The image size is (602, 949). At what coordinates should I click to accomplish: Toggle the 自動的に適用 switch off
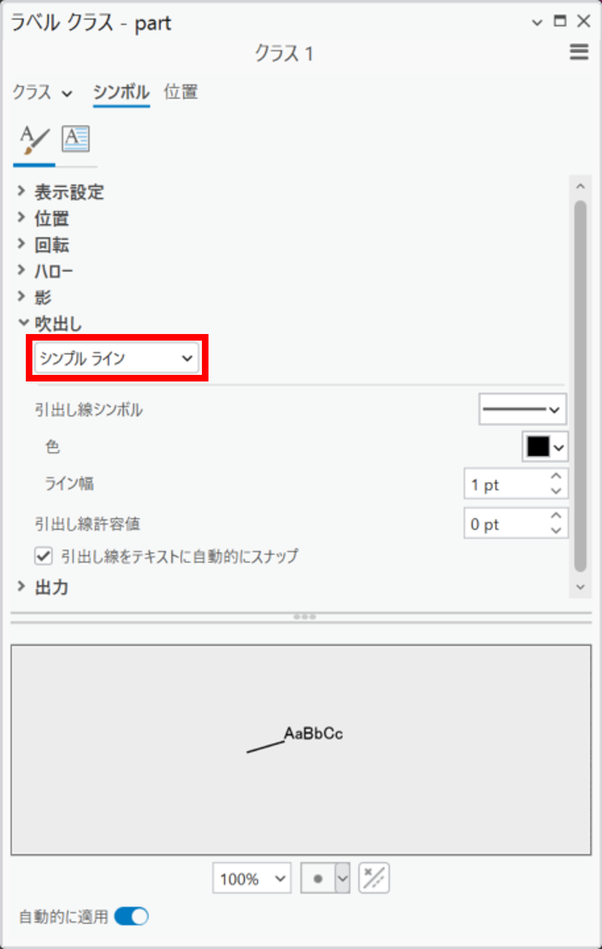pyautogui.click(x=131, y=917)
